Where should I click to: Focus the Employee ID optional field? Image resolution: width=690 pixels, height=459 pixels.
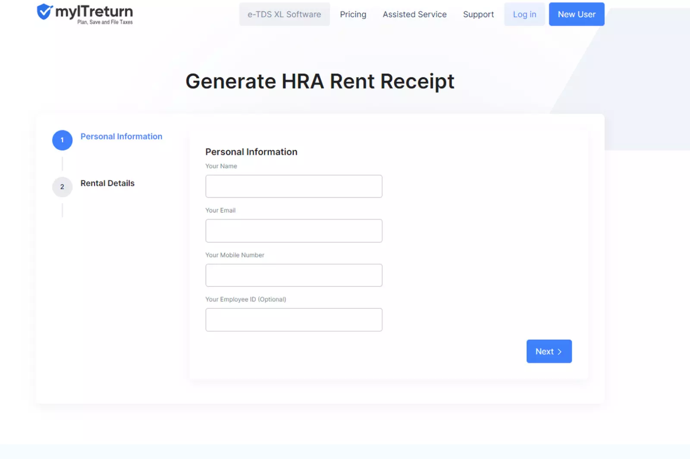[294, 320]
